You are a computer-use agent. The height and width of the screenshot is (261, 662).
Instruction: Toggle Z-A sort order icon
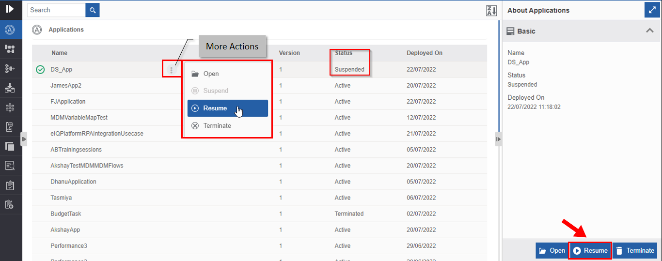491,11
